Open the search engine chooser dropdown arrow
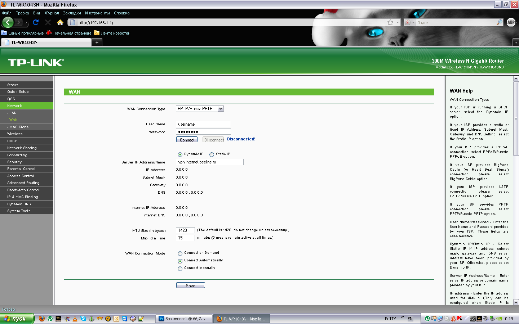Viewport: 519px width, 324px height. click(413, 22)
